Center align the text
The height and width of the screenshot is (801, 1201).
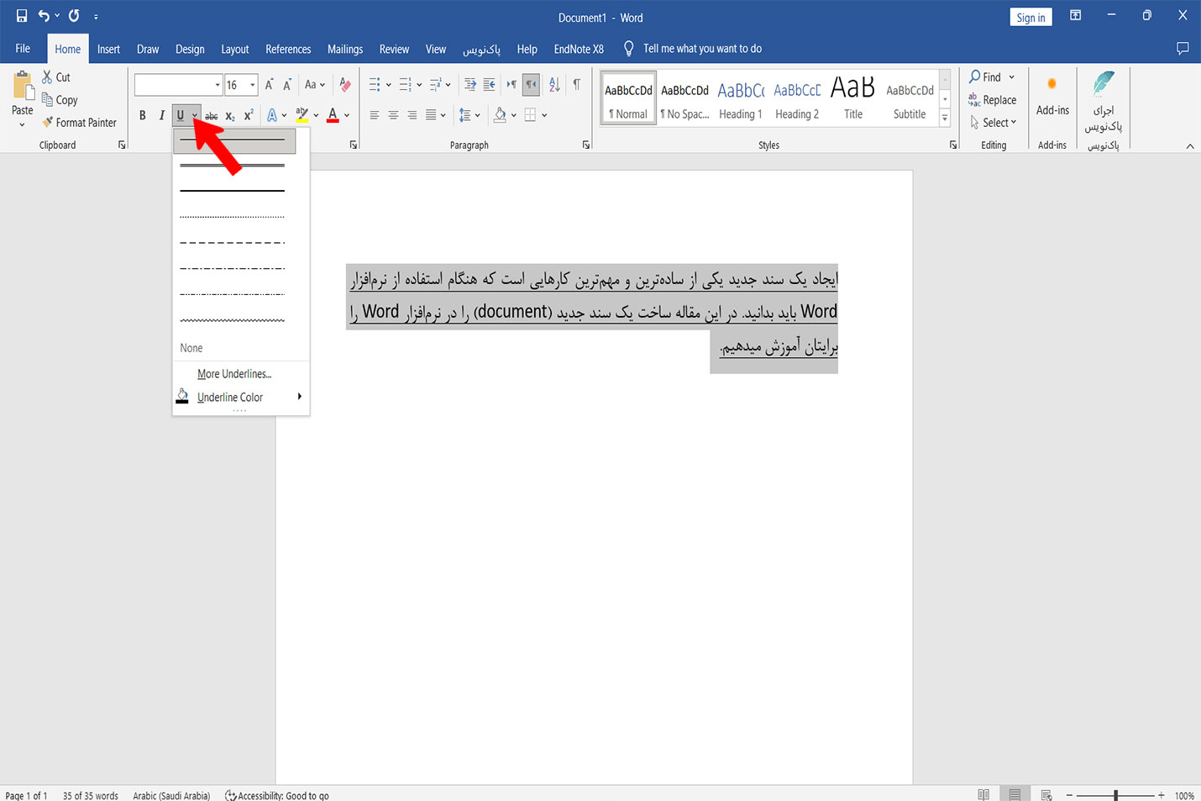click(x=393, y=115)
